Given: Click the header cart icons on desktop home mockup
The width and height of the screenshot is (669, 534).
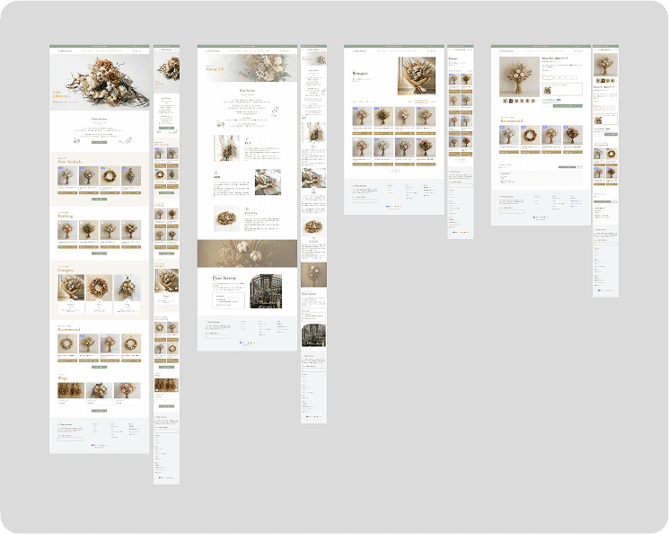Looking at the screenshot, I should click(x=136, y=51).
